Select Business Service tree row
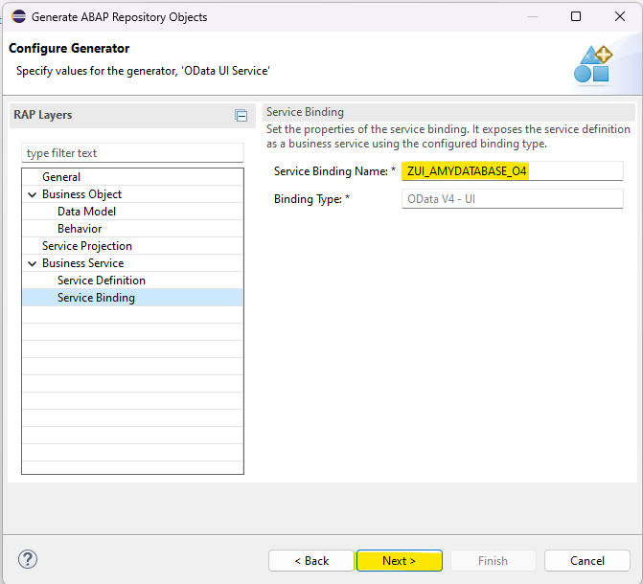This screenshot has width=643, height=584. point(132,263)
